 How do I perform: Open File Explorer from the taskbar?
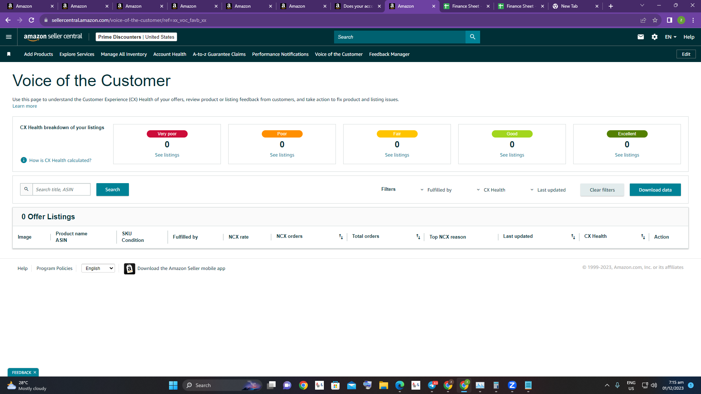(383, 385)
